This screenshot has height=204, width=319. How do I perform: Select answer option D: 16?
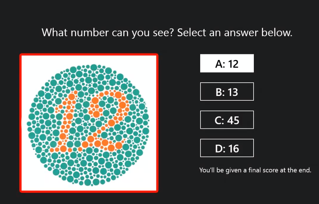click(227, 148)
